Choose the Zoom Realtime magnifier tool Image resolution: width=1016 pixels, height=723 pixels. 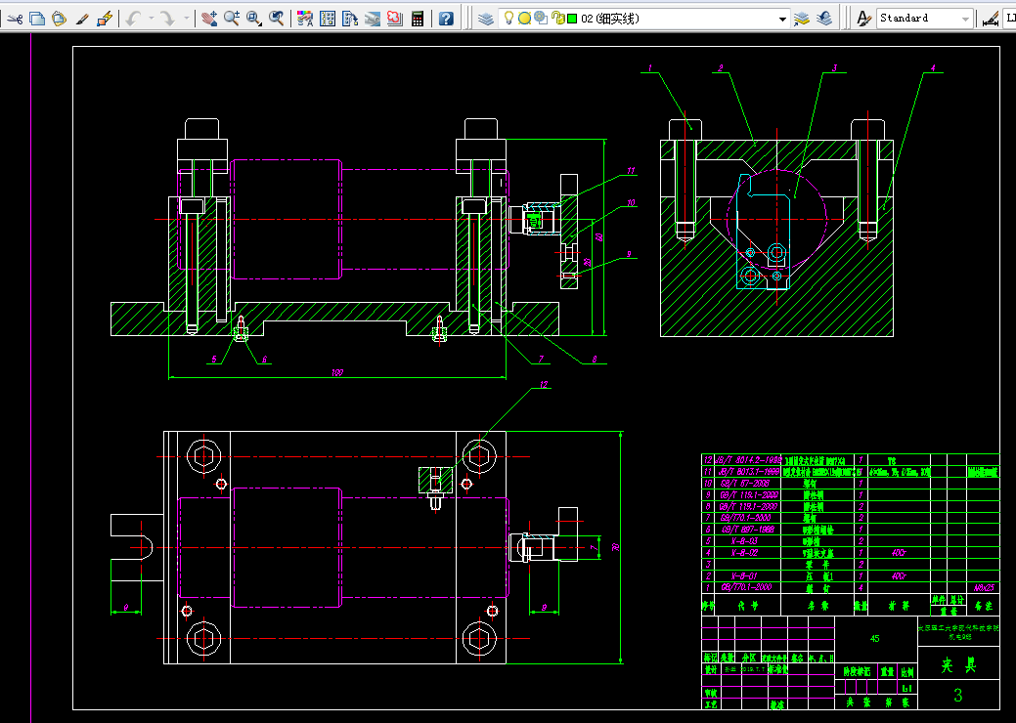click(x=232, y=19)
